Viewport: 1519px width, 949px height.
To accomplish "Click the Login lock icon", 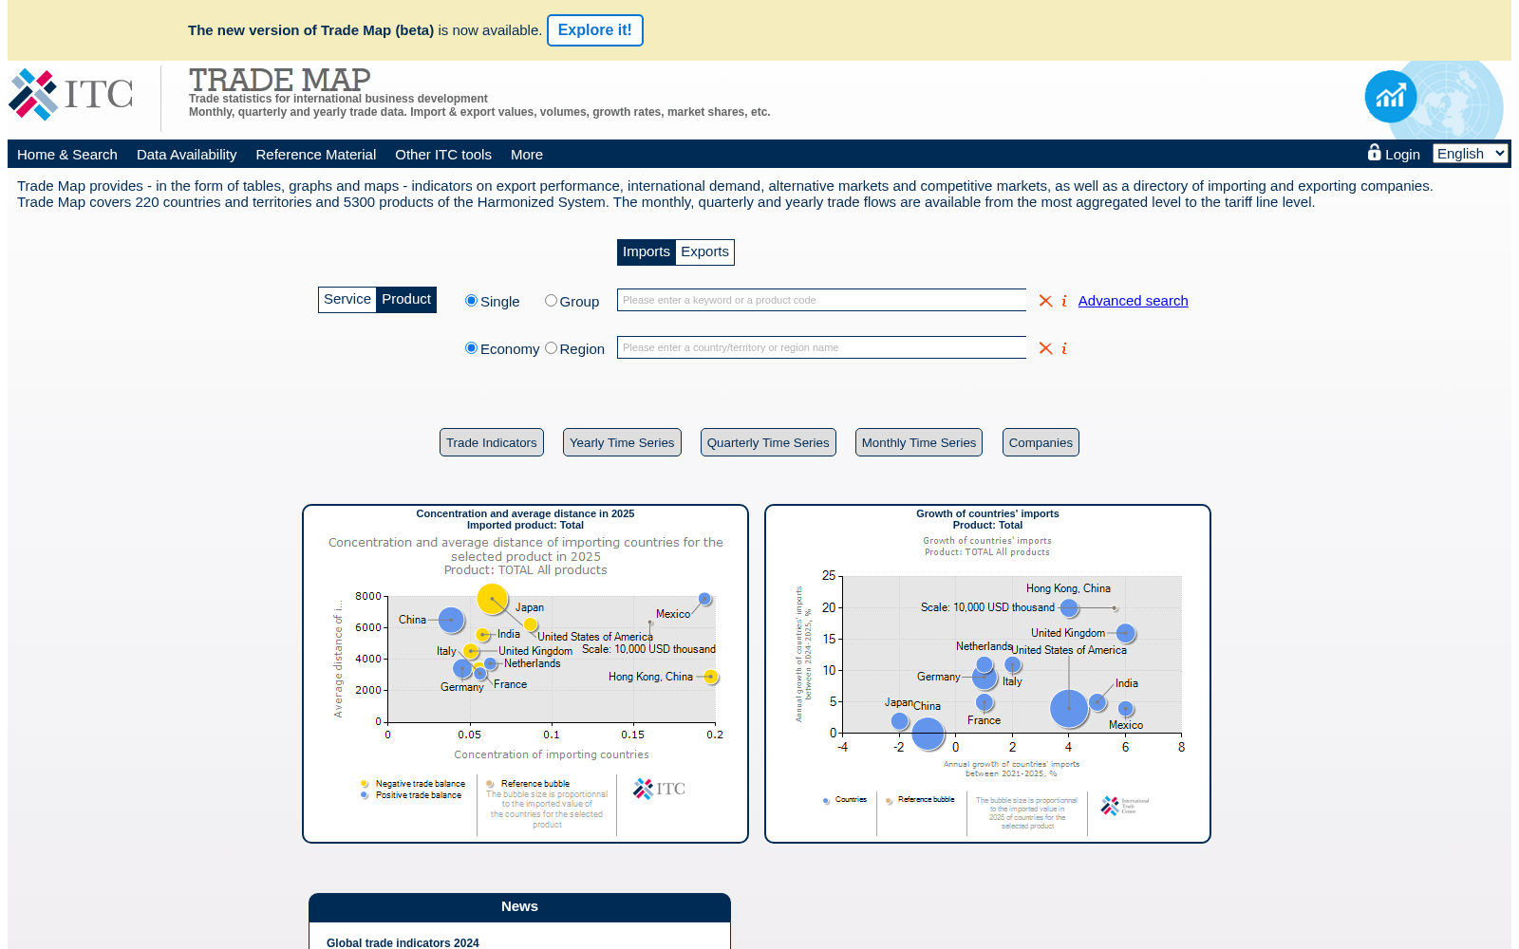I will tap(1374, 152).
